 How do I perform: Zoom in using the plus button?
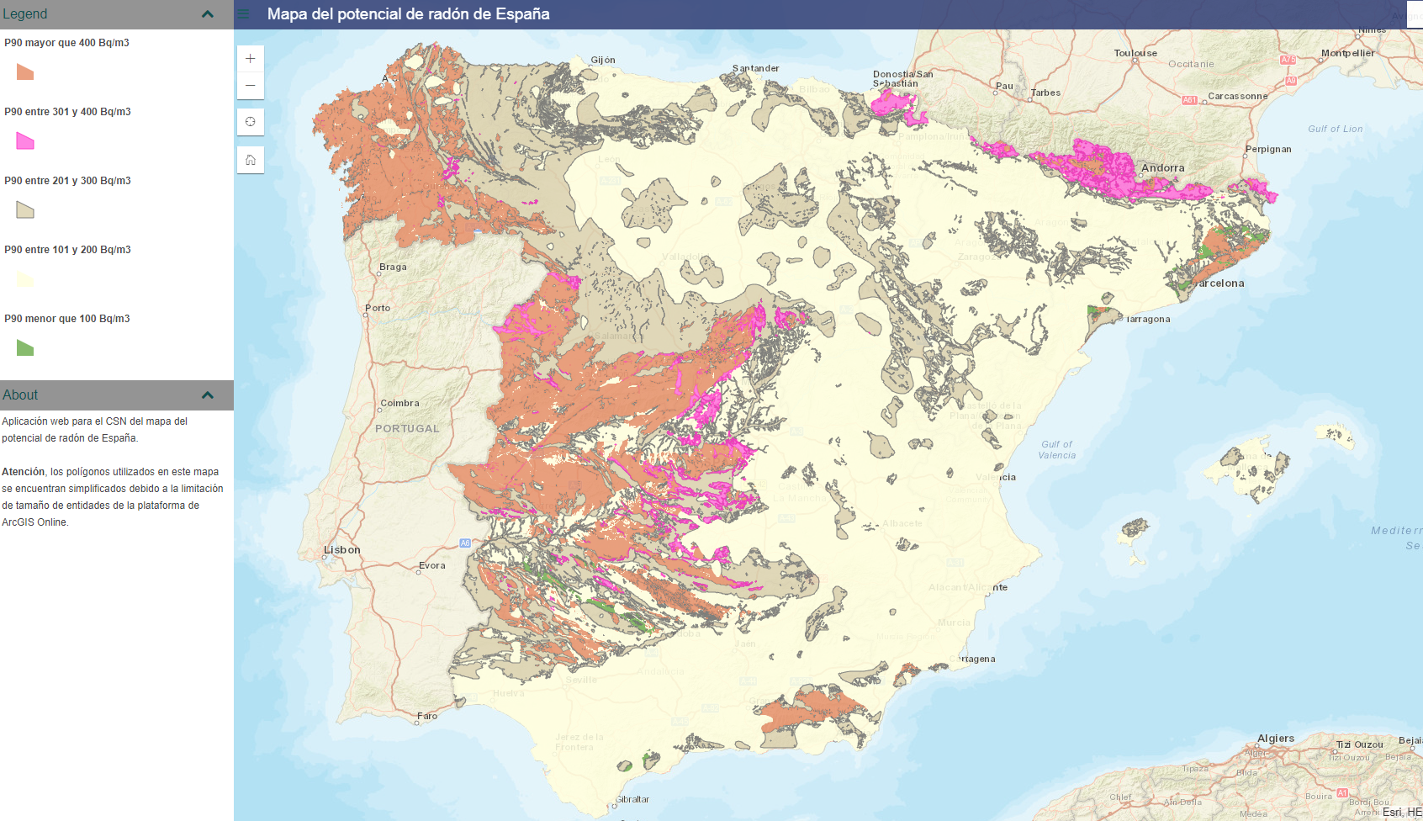point(250,58)
